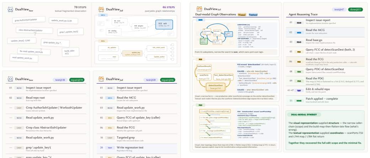This screenshot has width=370, height=158.
Task: Open the MCG section label in observations panel
Action: pyautogui.click(x=200, y=20)
